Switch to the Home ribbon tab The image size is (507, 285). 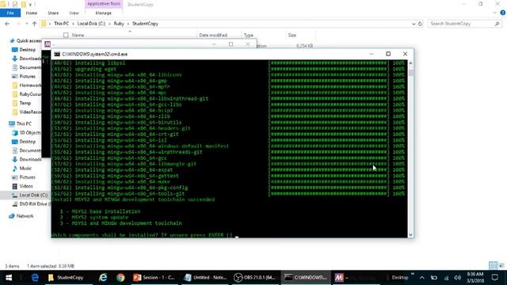tap(32, 13)
